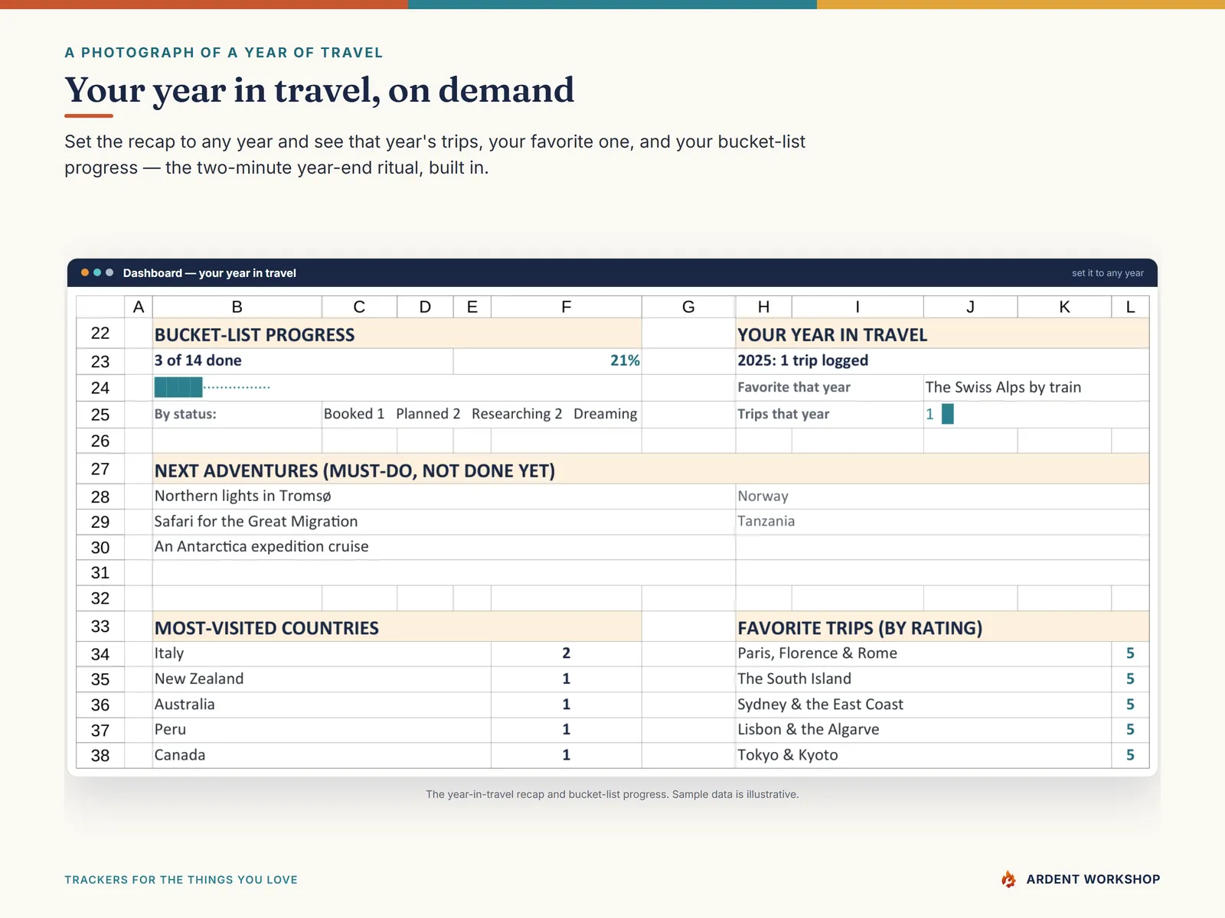
Task: Click the 'By status:' cell
Action: (237, 414)
